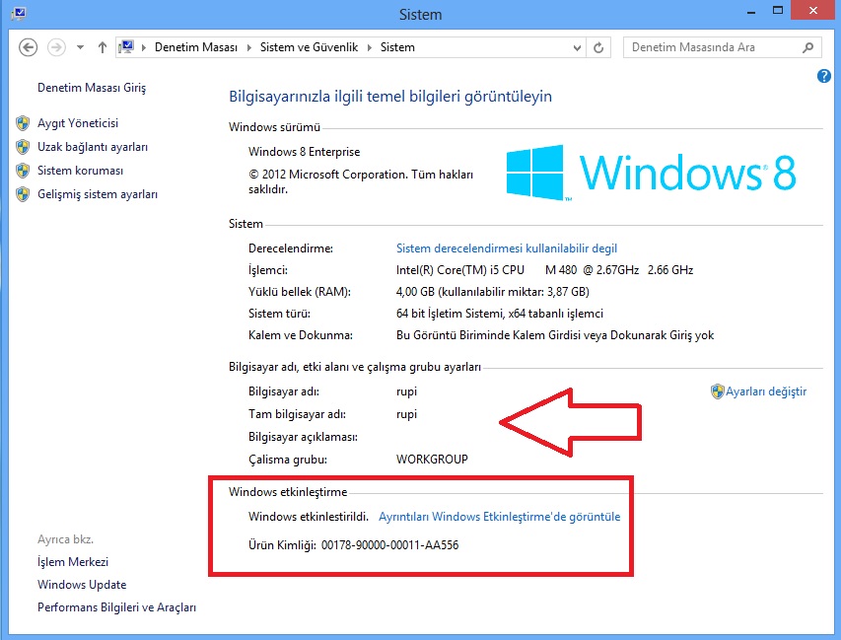Minimize the Sistem window

(x=751, y=12)
